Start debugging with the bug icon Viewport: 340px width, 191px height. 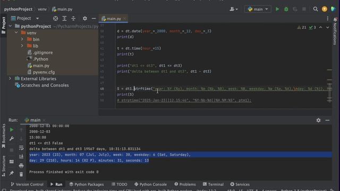pyautogui.click(x=286, y=9)
